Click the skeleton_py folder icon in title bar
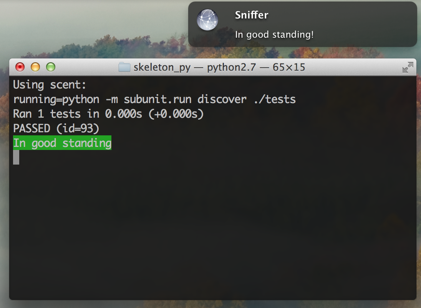The height and width of the screenshot is (308, 421). click(x=124, y=67)
